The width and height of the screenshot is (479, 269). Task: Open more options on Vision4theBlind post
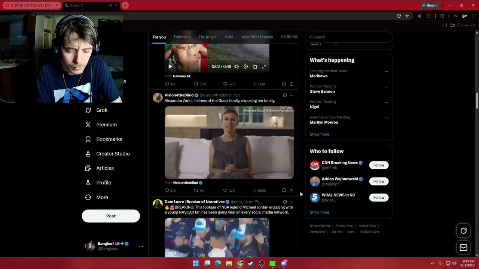point(292,95)
